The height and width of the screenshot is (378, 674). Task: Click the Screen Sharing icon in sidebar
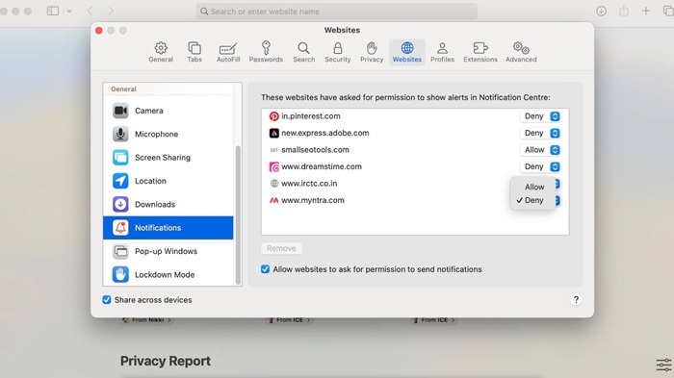(x=120, y=157)
